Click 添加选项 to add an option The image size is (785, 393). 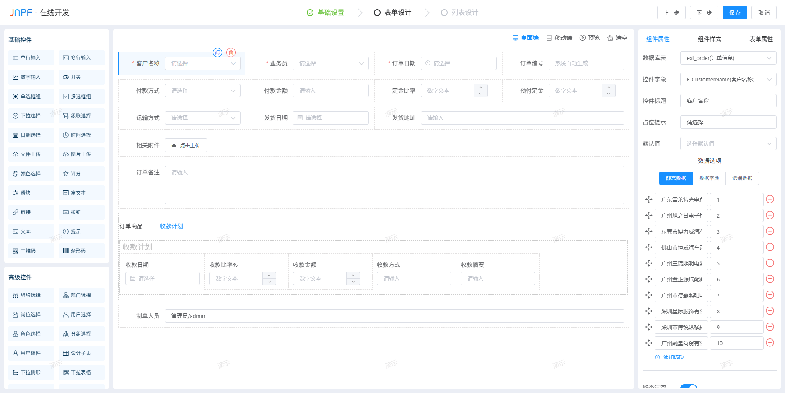coord(670,357)
